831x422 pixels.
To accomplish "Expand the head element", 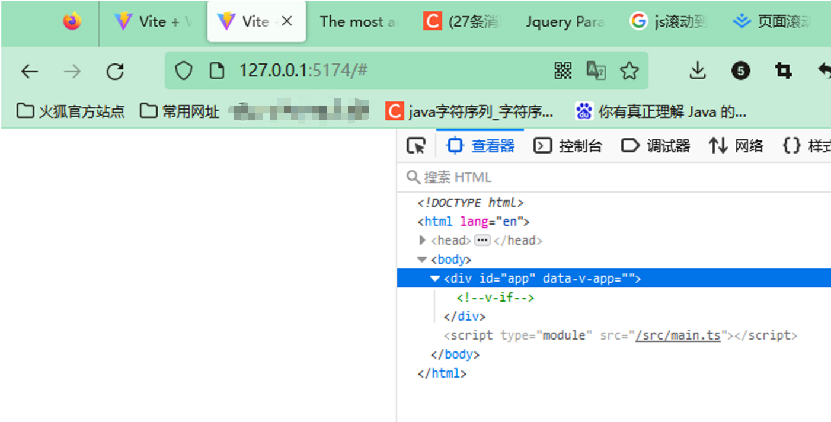I will [x=423, y=240].
